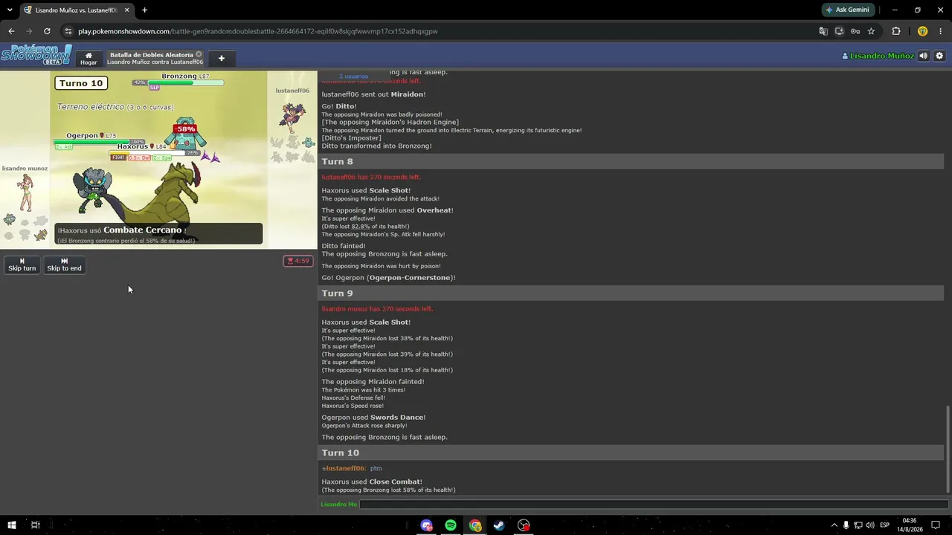Click the opposing Bronzong sprite
The image size is (952, 535).
point(186,134)
